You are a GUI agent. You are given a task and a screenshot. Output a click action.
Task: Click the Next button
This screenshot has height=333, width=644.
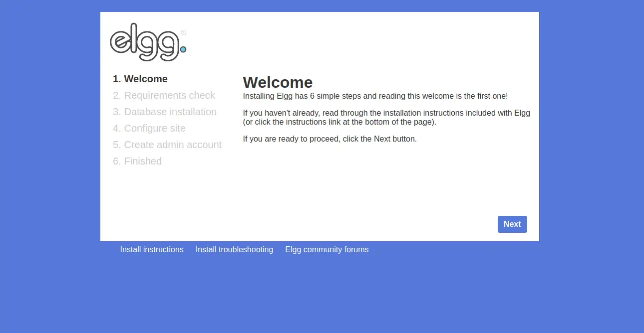[512, 224]
